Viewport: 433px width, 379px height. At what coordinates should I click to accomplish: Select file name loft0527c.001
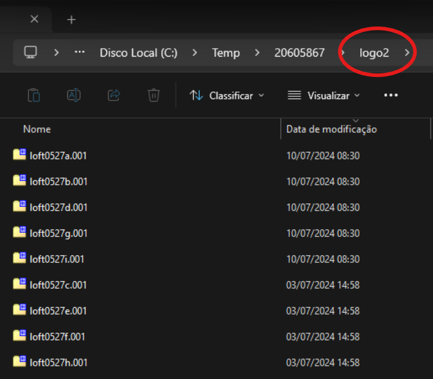(x=58, y=285)
